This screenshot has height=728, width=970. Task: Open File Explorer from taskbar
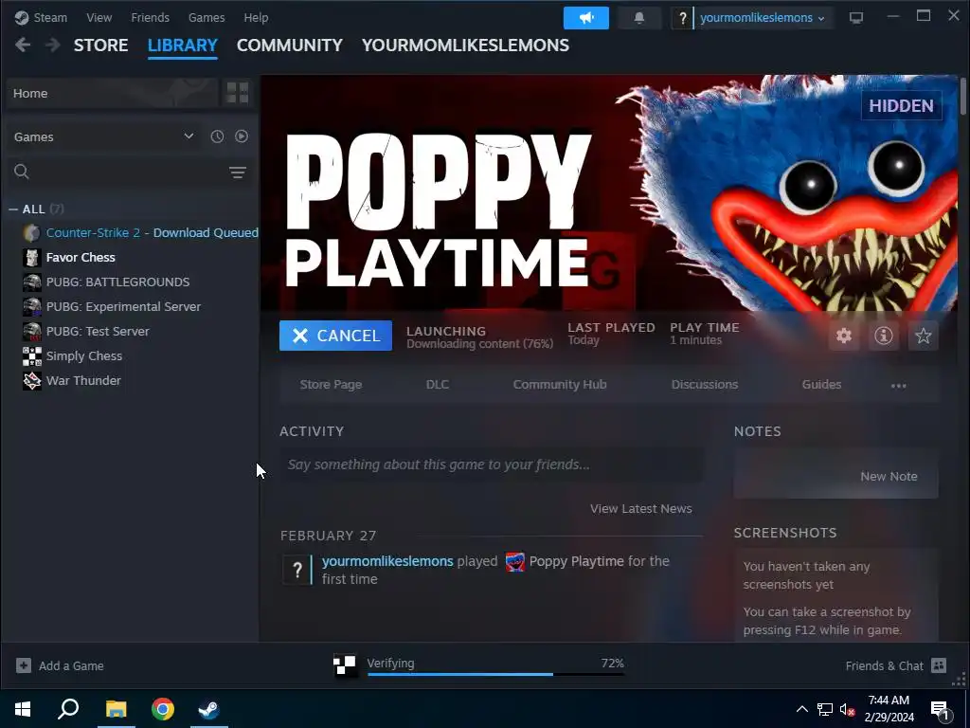tap(116, 709)
